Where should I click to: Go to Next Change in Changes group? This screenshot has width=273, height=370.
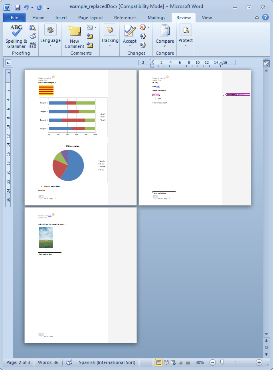click(143, 44)
